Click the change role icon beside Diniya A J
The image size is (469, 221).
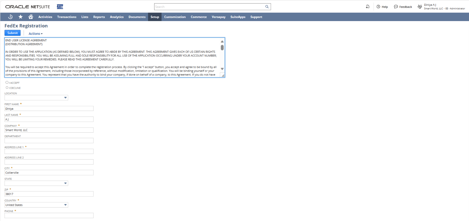[420, 7]
